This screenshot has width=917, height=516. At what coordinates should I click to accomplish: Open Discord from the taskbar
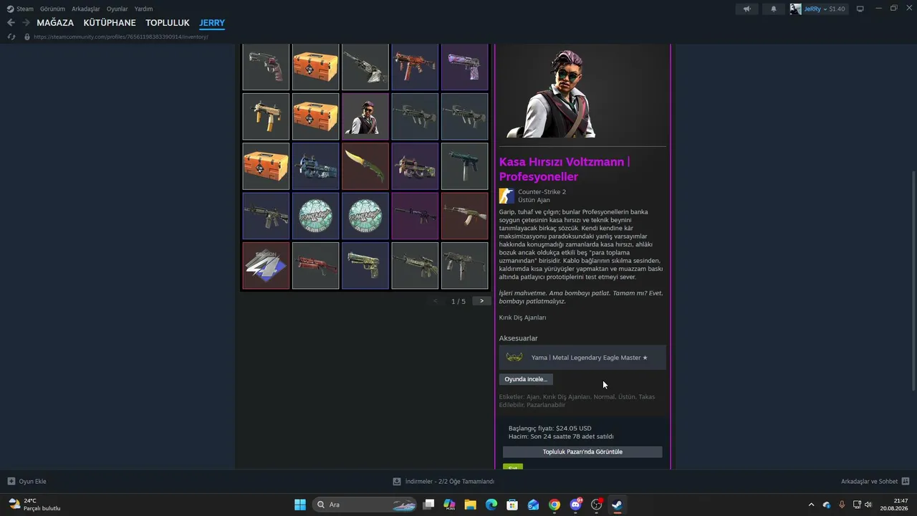tap(575, 505)
